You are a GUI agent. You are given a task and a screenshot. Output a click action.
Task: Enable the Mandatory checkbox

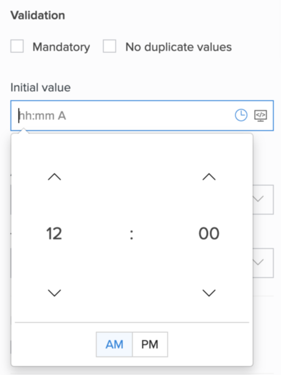[x=17, y=47]
